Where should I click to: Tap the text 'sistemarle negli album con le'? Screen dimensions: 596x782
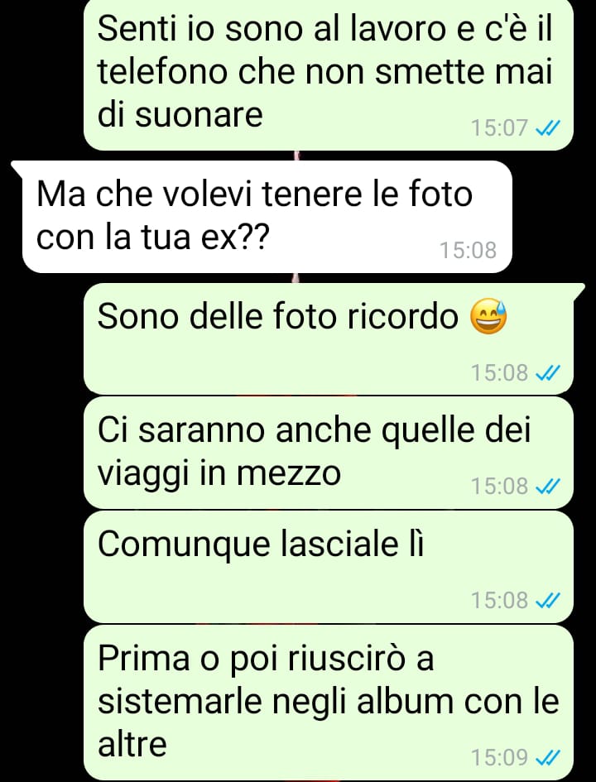[x=328, y=703]
